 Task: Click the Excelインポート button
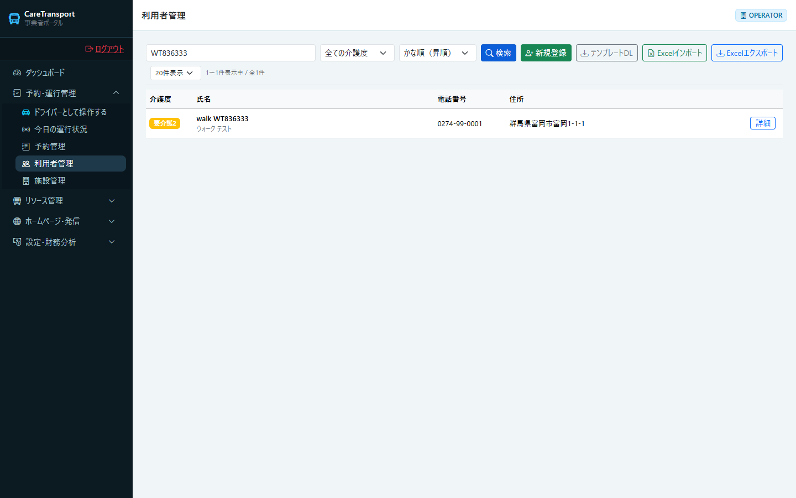pyautogui.click(x=674, y=53)
